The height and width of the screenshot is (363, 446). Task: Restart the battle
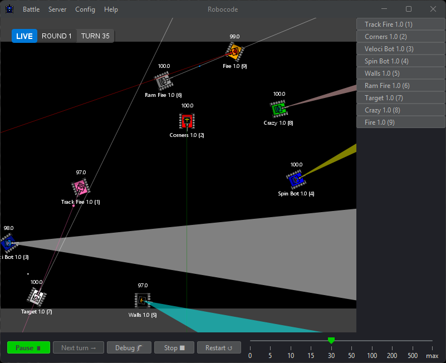point(219,347)
